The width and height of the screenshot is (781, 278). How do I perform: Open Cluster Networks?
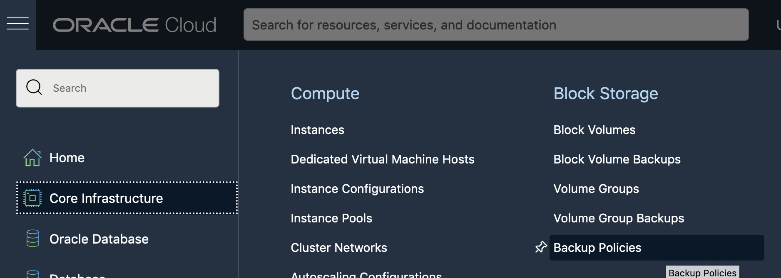click(x=338, y=248)
